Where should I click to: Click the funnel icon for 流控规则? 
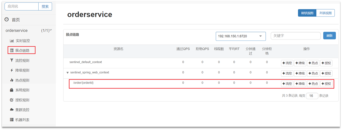point(12,60)
